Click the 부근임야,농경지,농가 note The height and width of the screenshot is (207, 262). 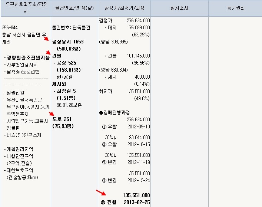click(28, 107)
